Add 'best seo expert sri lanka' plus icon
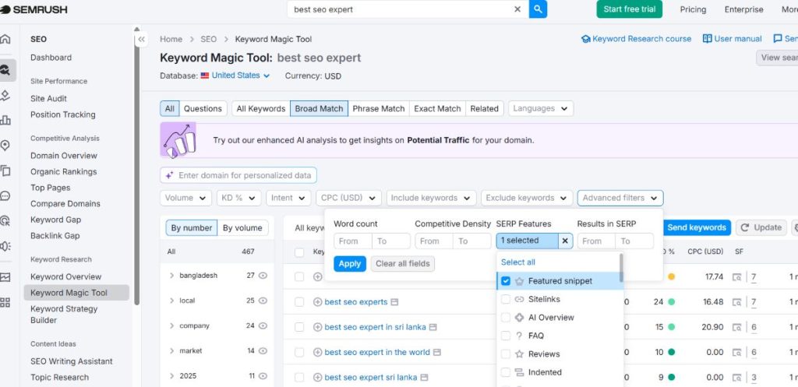The image size is (798, 387). 318,378
